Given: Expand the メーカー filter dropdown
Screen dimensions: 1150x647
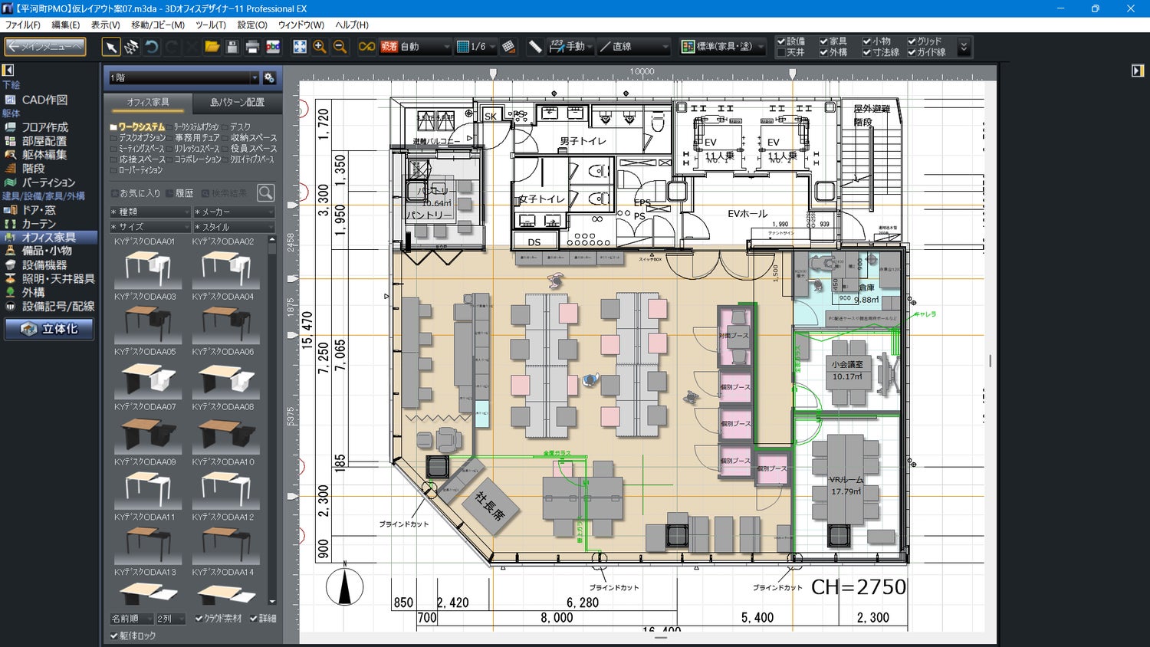Looking at the screenshot, I should (233, 212).
